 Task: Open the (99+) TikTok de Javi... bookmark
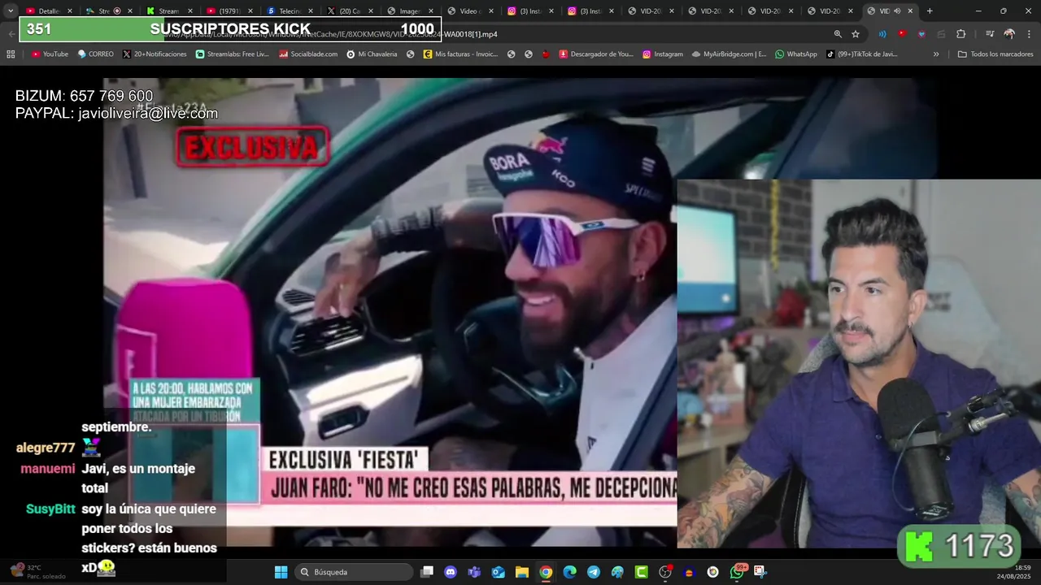pos(862,54)
